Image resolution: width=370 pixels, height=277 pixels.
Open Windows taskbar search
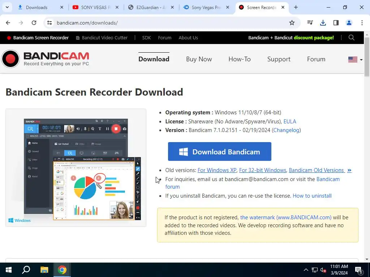pyautogui.click(x=26, y=270)
